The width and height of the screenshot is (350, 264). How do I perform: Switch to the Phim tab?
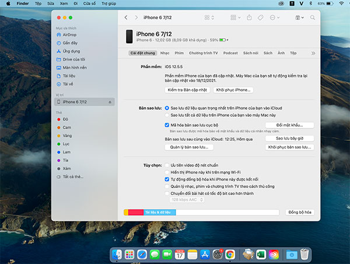click(179, 53)
